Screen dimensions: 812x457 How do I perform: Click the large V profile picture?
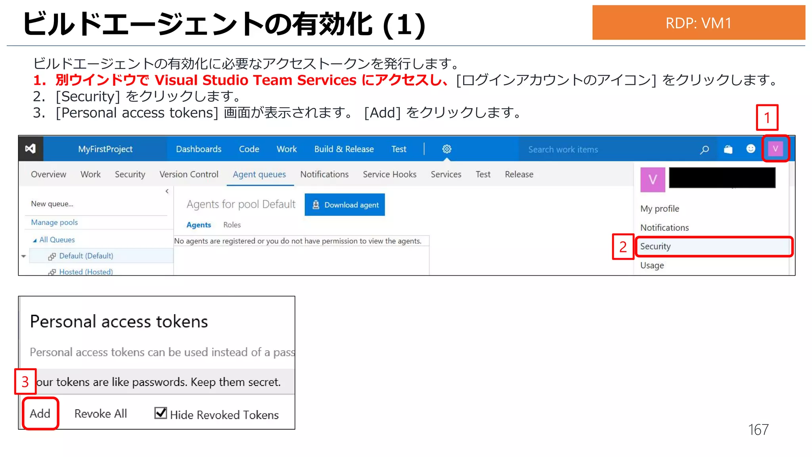[x=653, y=180]
